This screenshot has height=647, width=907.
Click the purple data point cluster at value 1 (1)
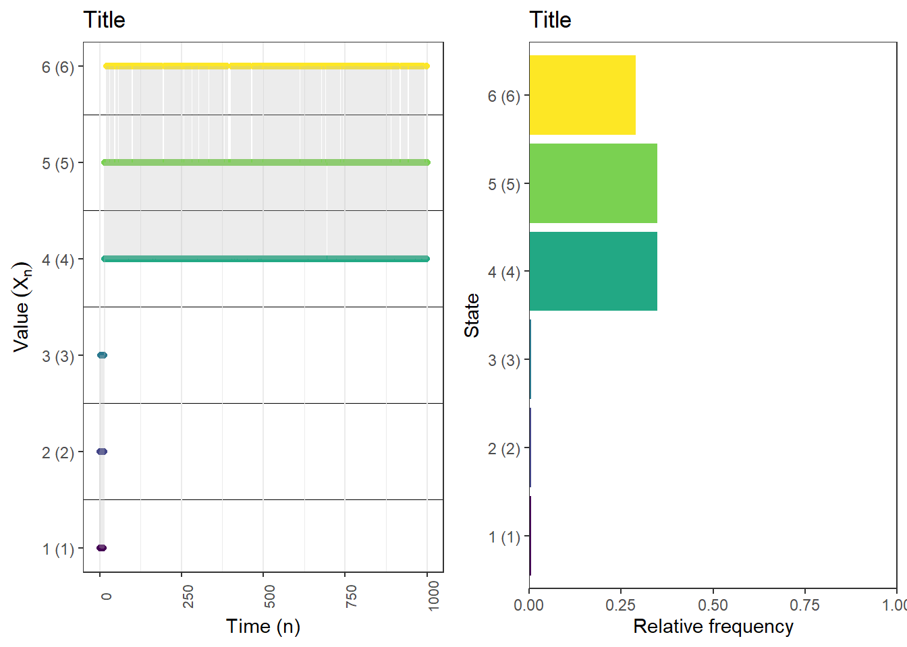102,548
